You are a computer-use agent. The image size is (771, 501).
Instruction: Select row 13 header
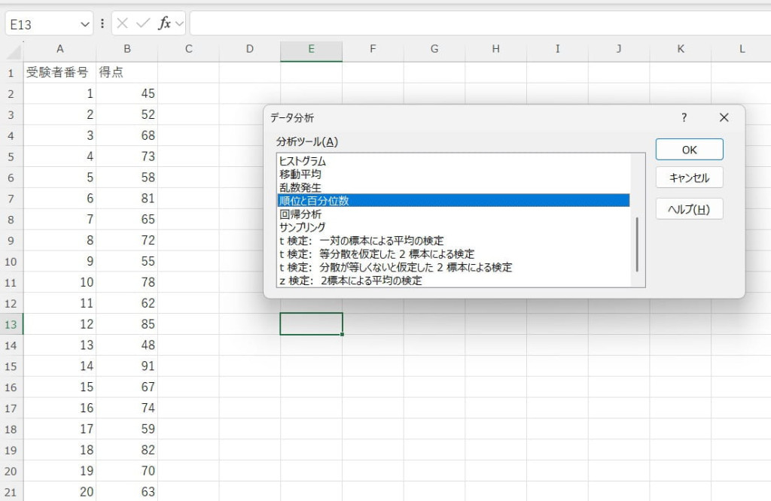[x=11, y=324]
